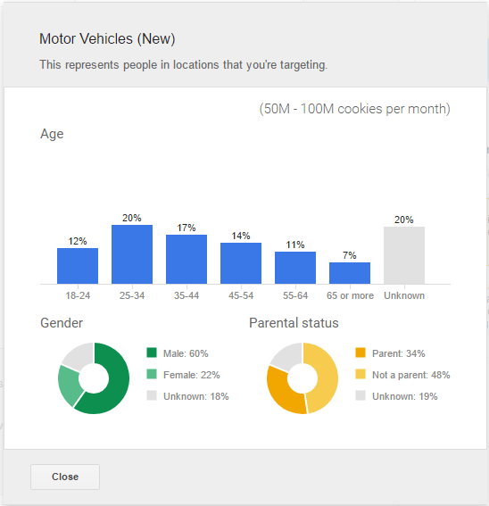Click the orange Parent legend swatch
489x506 pixels.
pos(361,353)
